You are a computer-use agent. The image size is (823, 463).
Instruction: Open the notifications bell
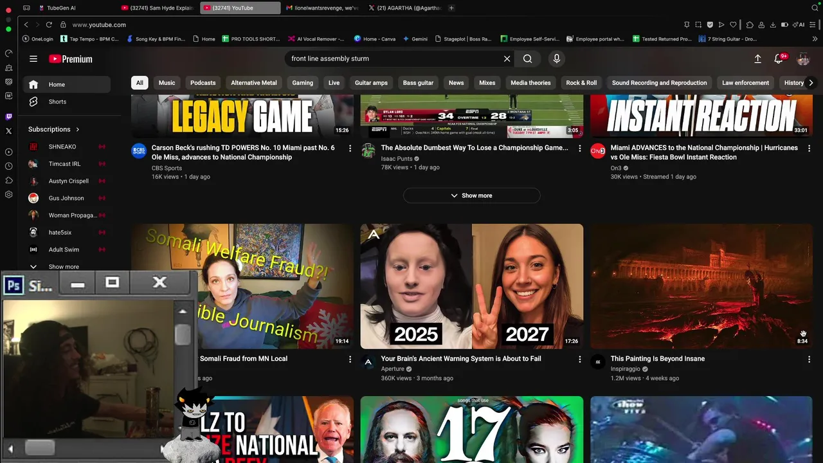[x=779, y=59]
